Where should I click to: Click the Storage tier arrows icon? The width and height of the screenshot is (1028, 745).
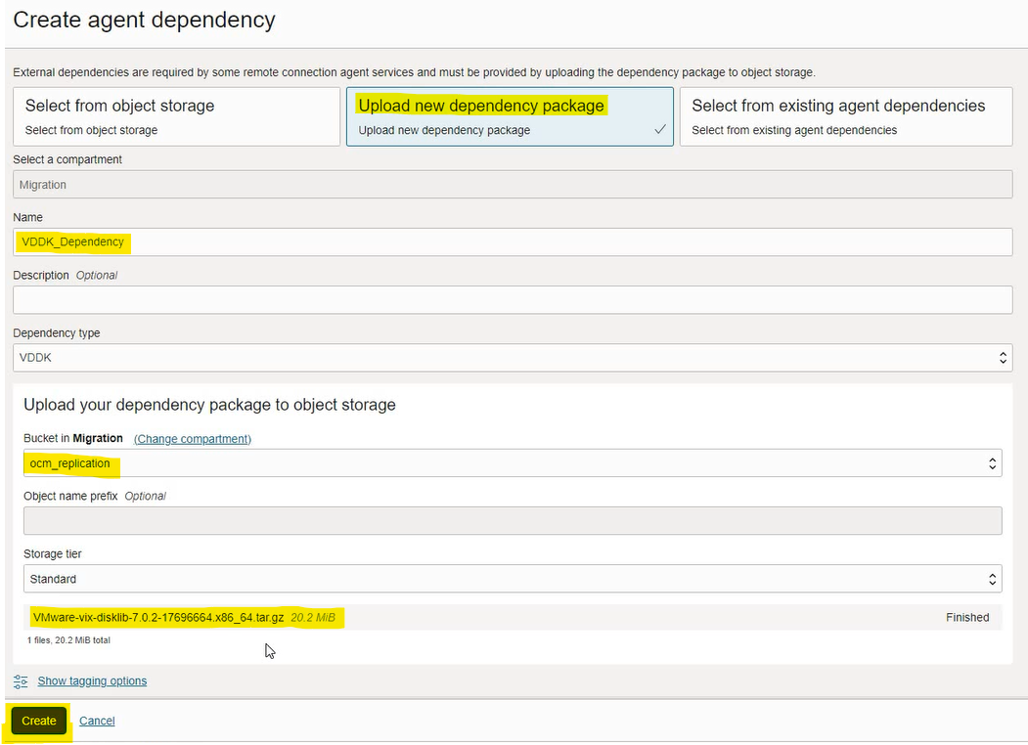pos(992,579)
